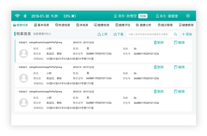The height and width of the screenshot is (136, 207).
Task: Open the 健康评估 tab
Action: pyautogui.click(x=123, y=25)
